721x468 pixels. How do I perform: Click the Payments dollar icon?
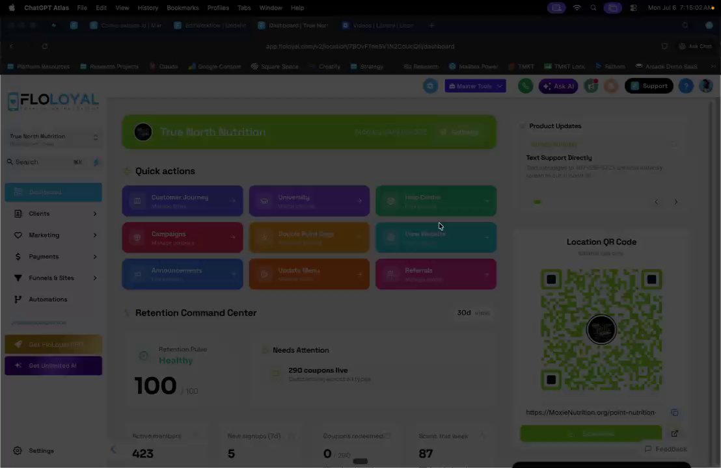click(18, 257)
